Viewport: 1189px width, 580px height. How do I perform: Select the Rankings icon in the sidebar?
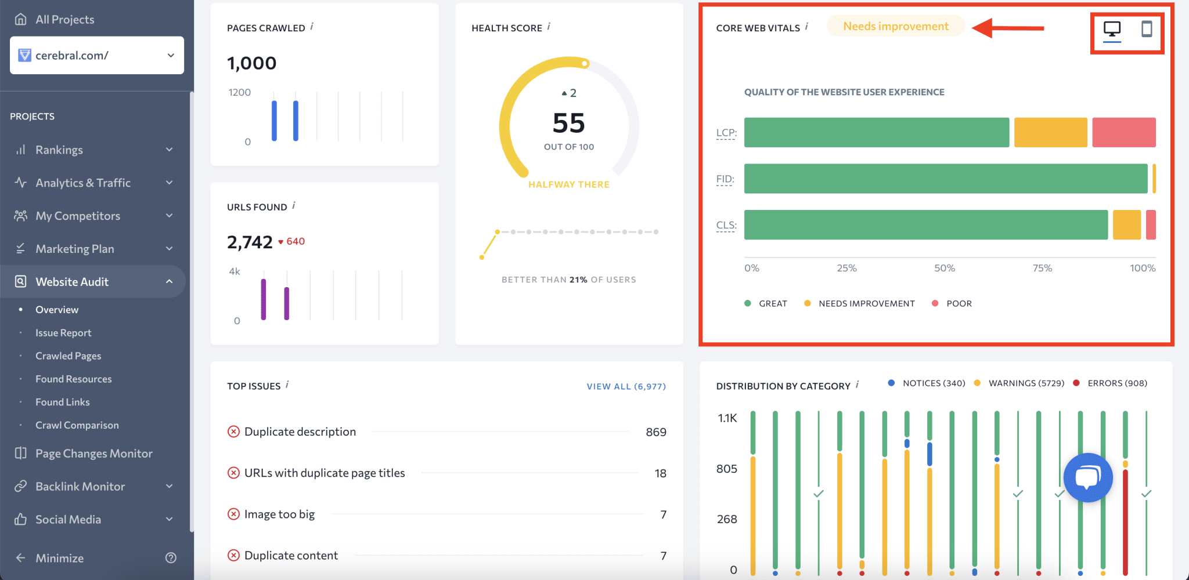coord(21,149)
